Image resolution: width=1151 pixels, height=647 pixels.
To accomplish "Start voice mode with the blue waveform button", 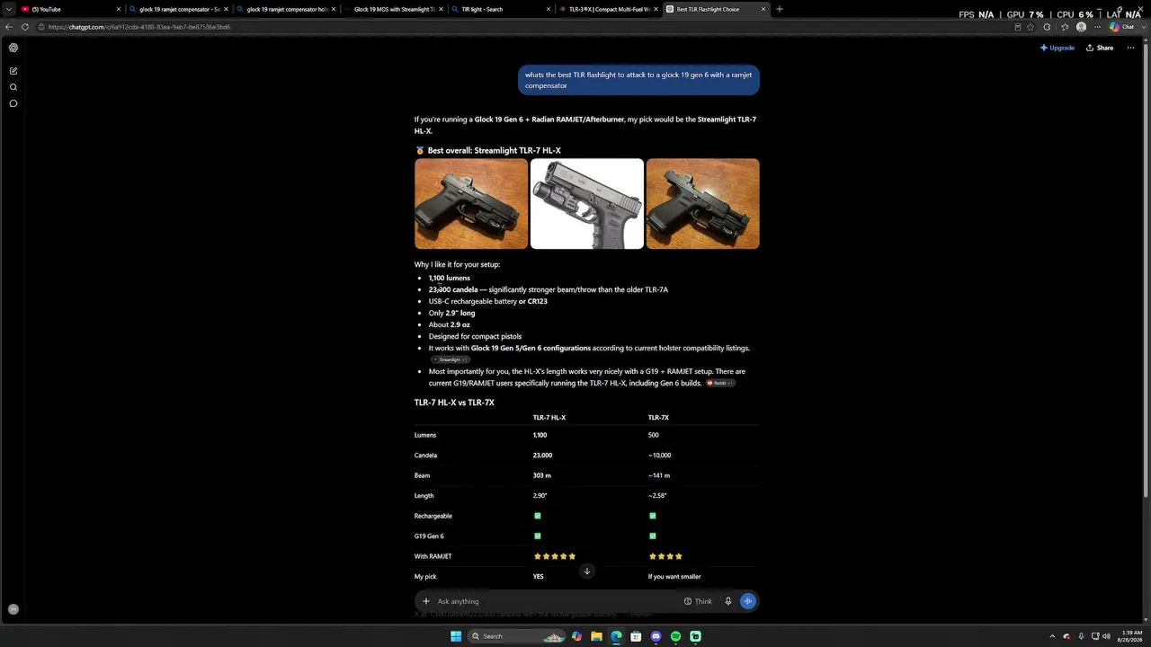I will click(748, 601).
